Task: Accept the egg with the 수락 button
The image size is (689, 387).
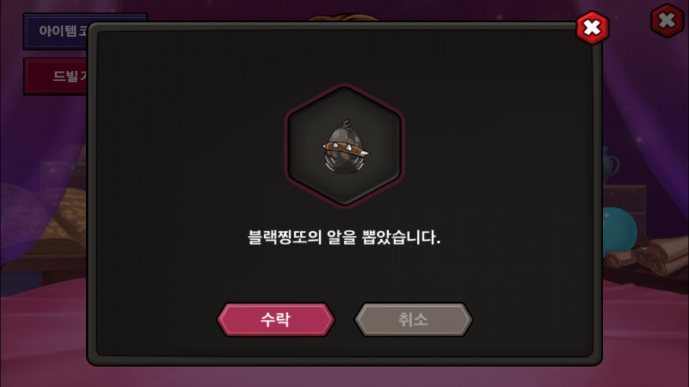Action: pyautogui.click(x=276, y=320)
